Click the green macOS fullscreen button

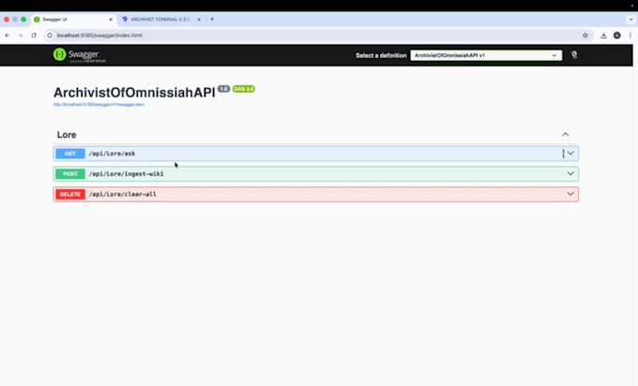(23, 19)
